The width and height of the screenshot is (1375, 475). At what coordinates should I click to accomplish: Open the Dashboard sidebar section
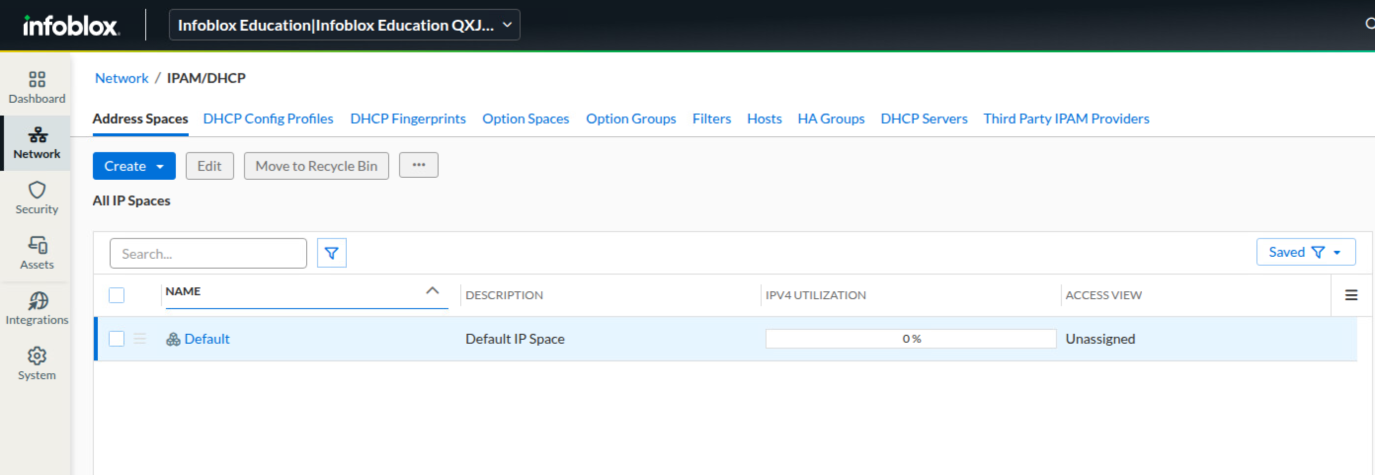37,88
